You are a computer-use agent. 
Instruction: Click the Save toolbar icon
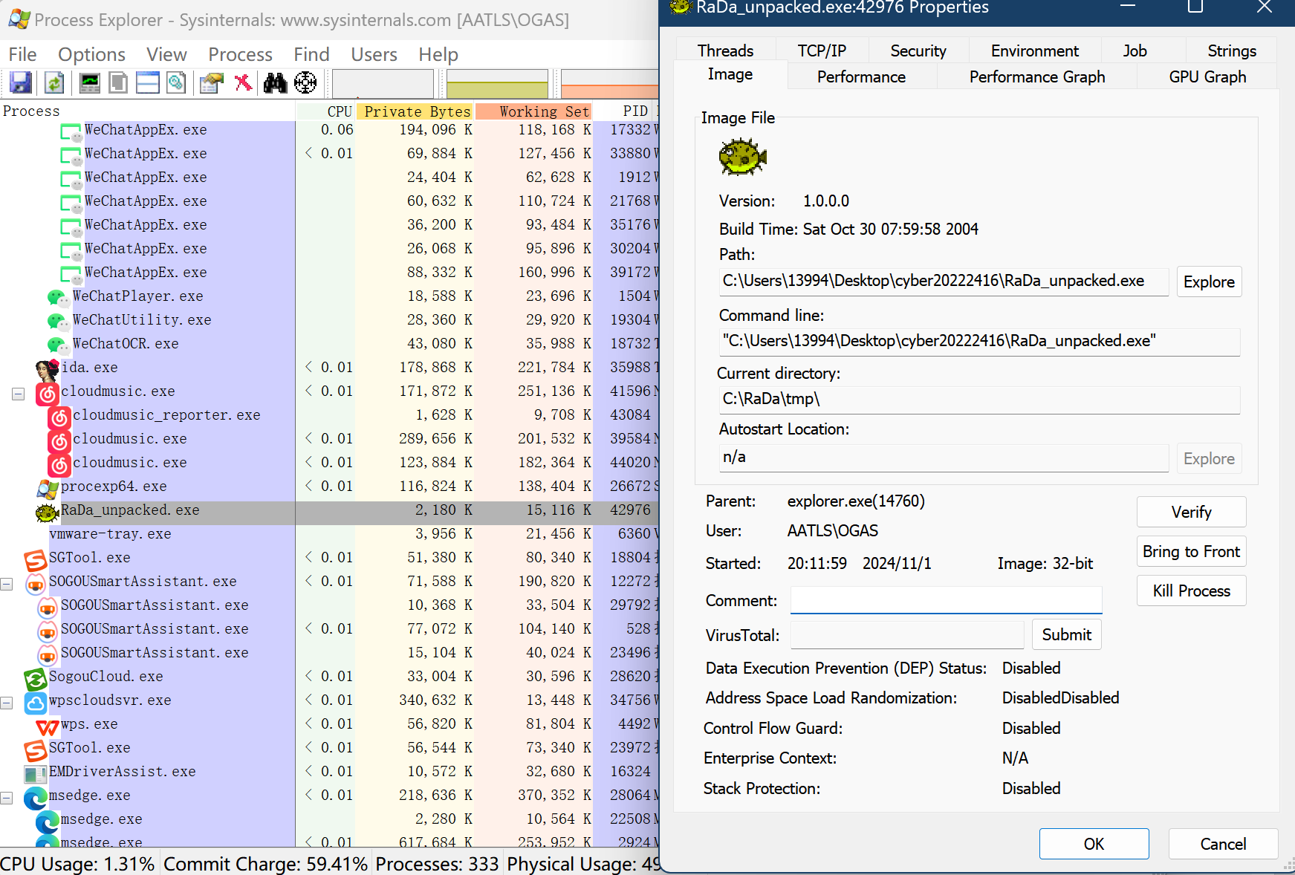click(21, 82)
